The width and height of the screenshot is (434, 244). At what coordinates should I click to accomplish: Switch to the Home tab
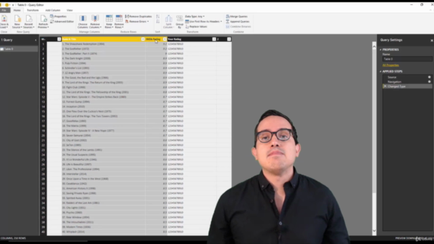pyautogui.click(x=17, y=10)
